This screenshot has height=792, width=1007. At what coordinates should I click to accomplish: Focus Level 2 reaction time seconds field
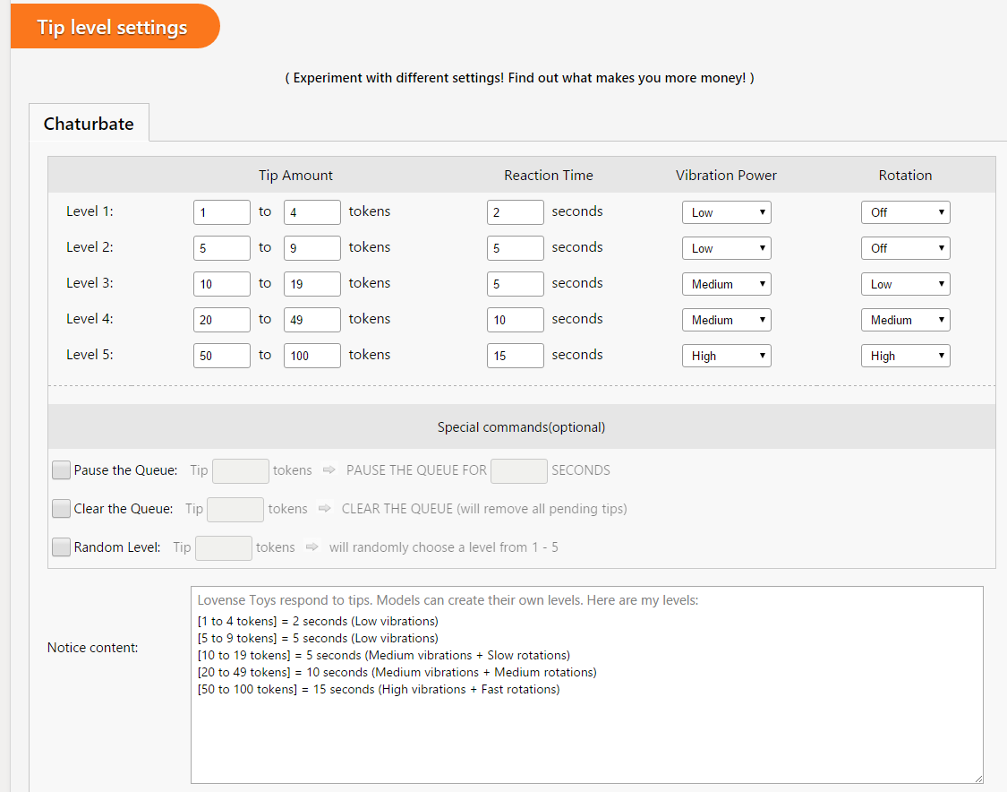click(515, 248)
